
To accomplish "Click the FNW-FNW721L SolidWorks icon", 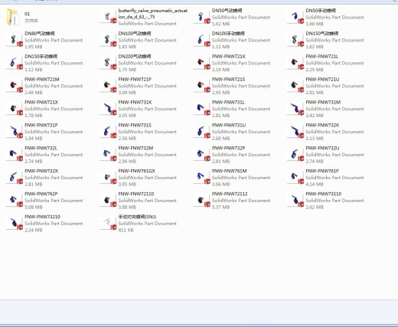I will (x=295, y=63).
